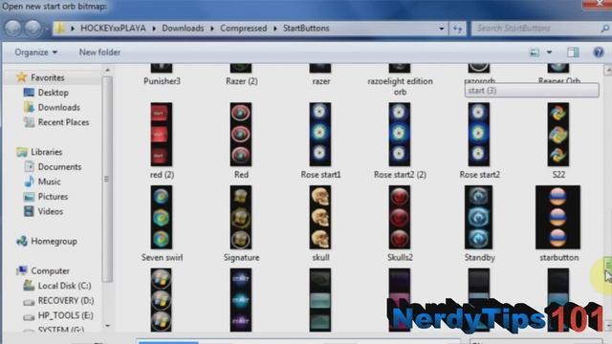The width and height of the screenshot is (612, 344).
Task: Open the Organize menu
Action: (x=36, y=53)
